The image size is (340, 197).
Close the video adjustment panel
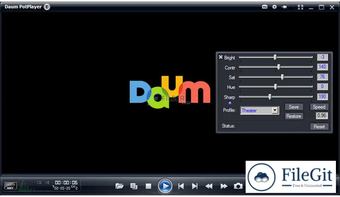tap(220, 57)
